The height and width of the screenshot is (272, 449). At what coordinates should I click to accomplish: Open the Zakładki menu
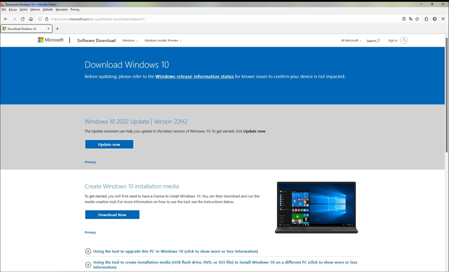tap(48, 9)
